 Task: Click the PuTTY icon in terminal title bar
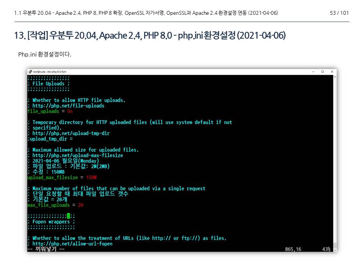pos(30,72)
